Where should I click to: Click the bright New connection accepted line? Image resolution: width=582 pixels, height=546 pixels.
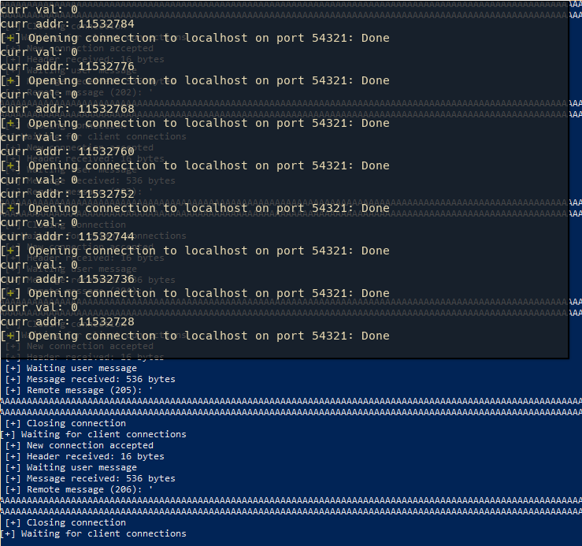point(79,446)
